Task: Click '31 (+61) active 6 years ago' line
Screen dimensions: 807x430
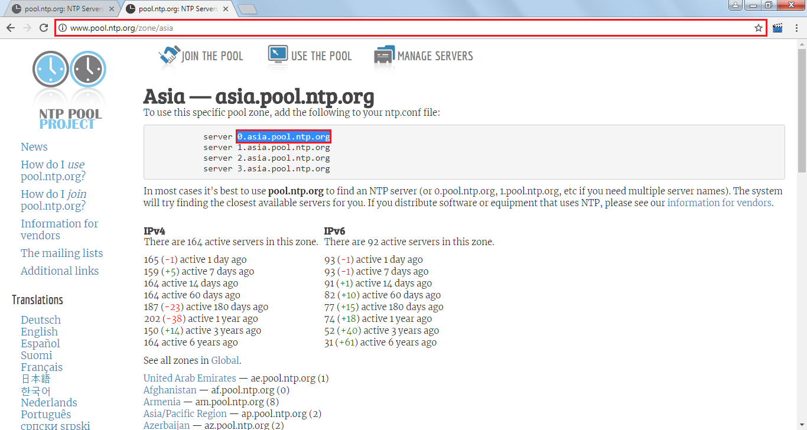Action: (380, 343)
